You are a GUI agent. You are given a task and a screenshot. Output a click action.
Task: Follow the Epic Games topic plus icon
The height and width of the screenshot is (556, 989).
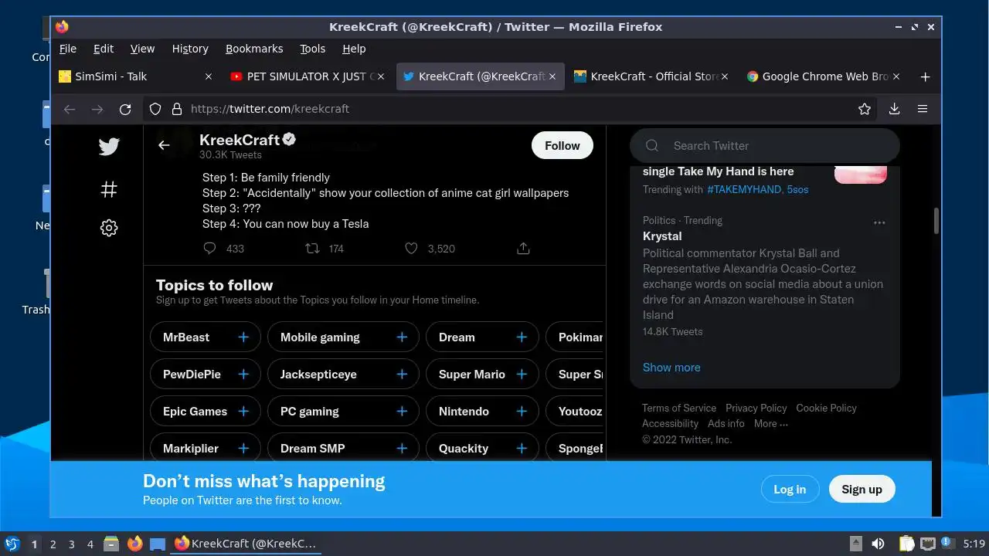[243, 411]
